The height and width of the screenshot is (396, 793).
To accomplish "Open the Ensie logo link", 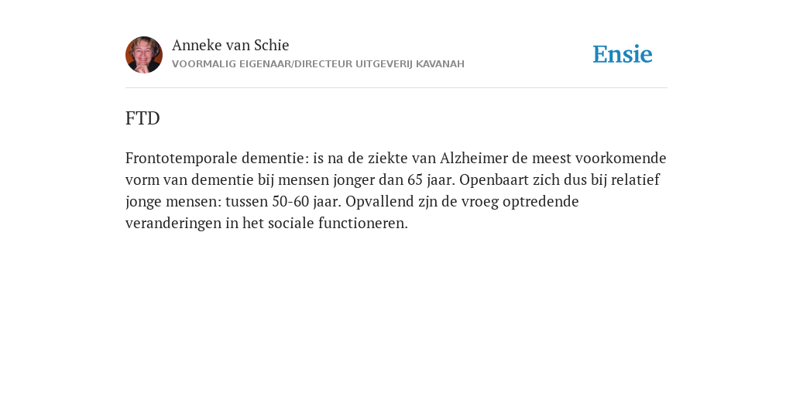I will (623, 54).
